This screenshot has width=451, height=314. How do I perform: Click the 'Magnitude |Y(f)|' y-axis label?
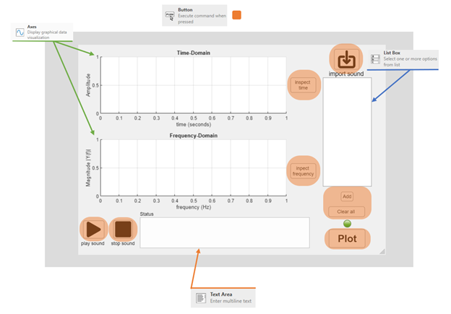(88, 167)
